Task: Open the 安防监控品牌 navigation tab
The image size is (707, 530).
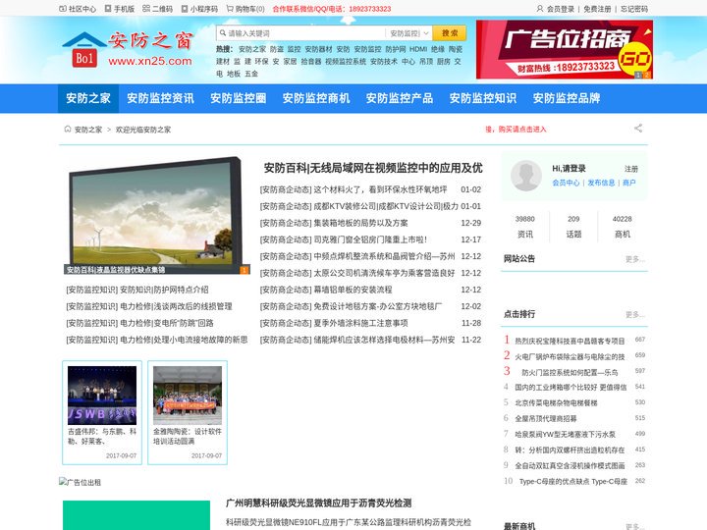Action: pyautogui.click(x=567, y=98)
